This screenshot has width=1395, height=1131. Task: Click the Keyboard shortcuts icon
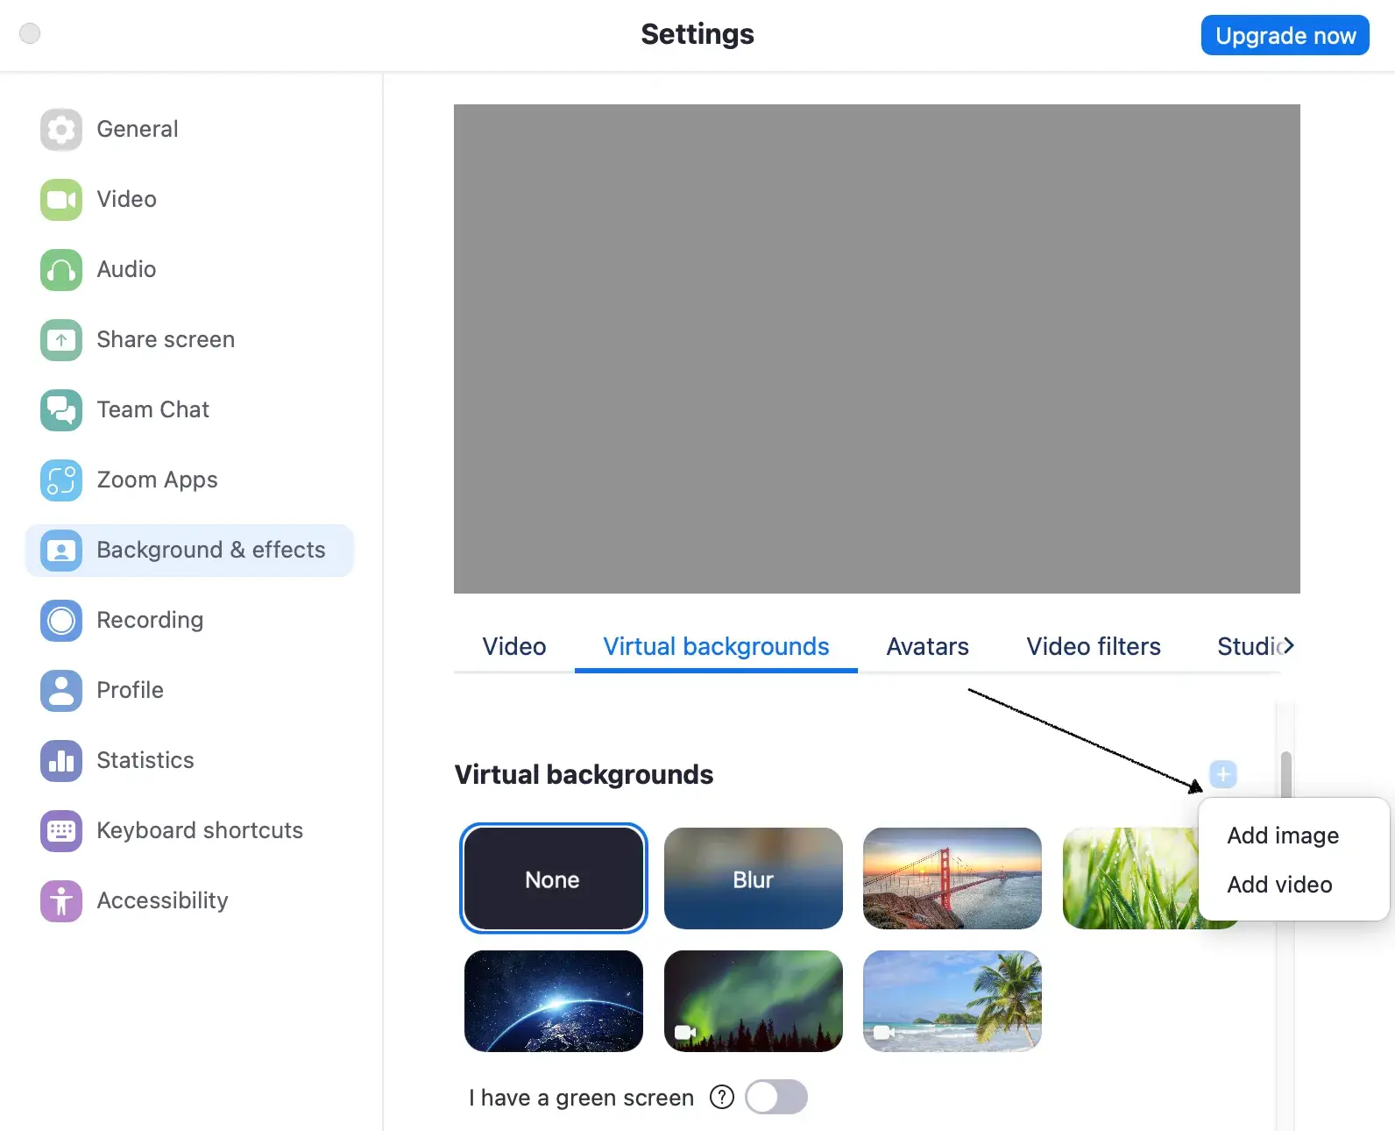coord(61,831)
